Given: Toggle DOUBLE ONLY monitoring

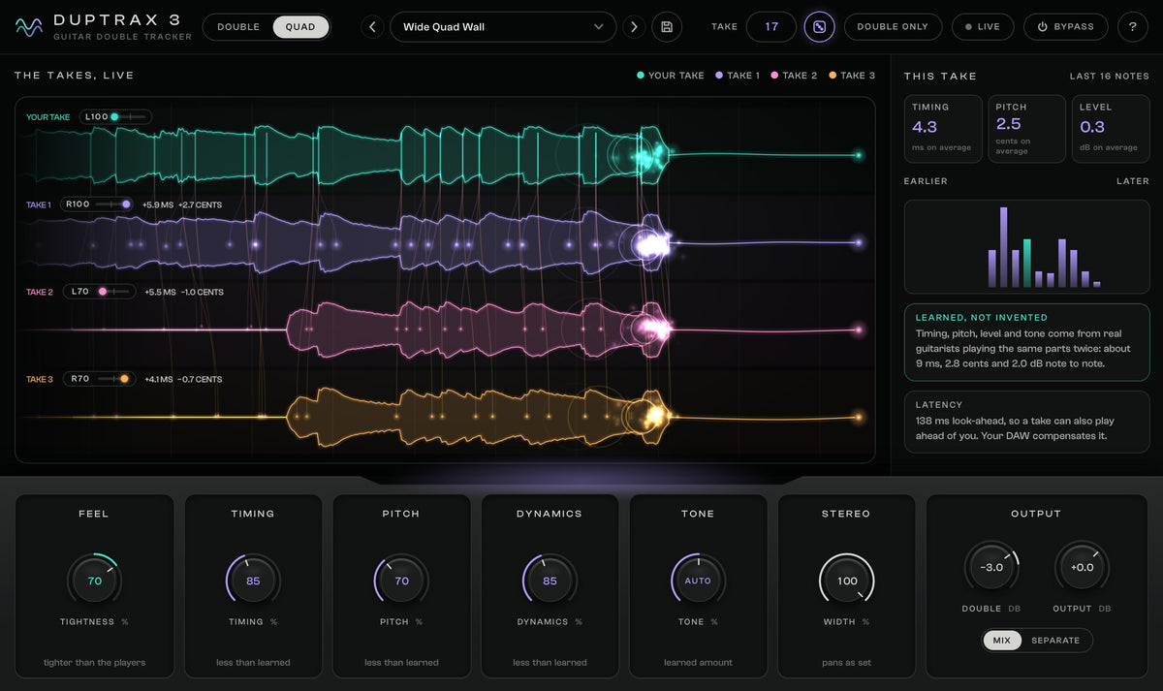Looking at the screenshot, I should click(893, 27).
